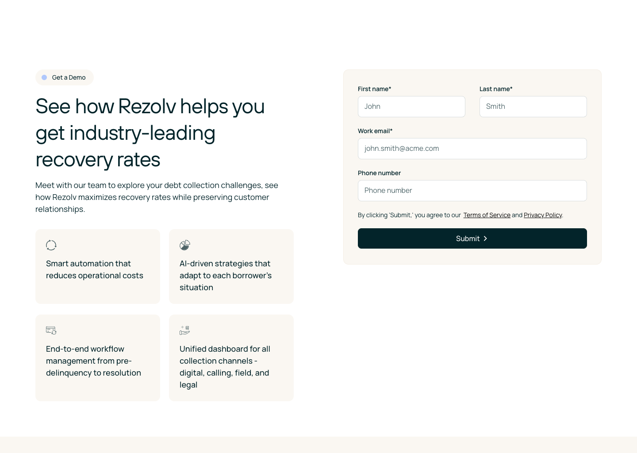Image resolution: width=637 pixels, height=453 pixels.
Task: Select the Phone number input box
Action: click(x=472, y=191)
